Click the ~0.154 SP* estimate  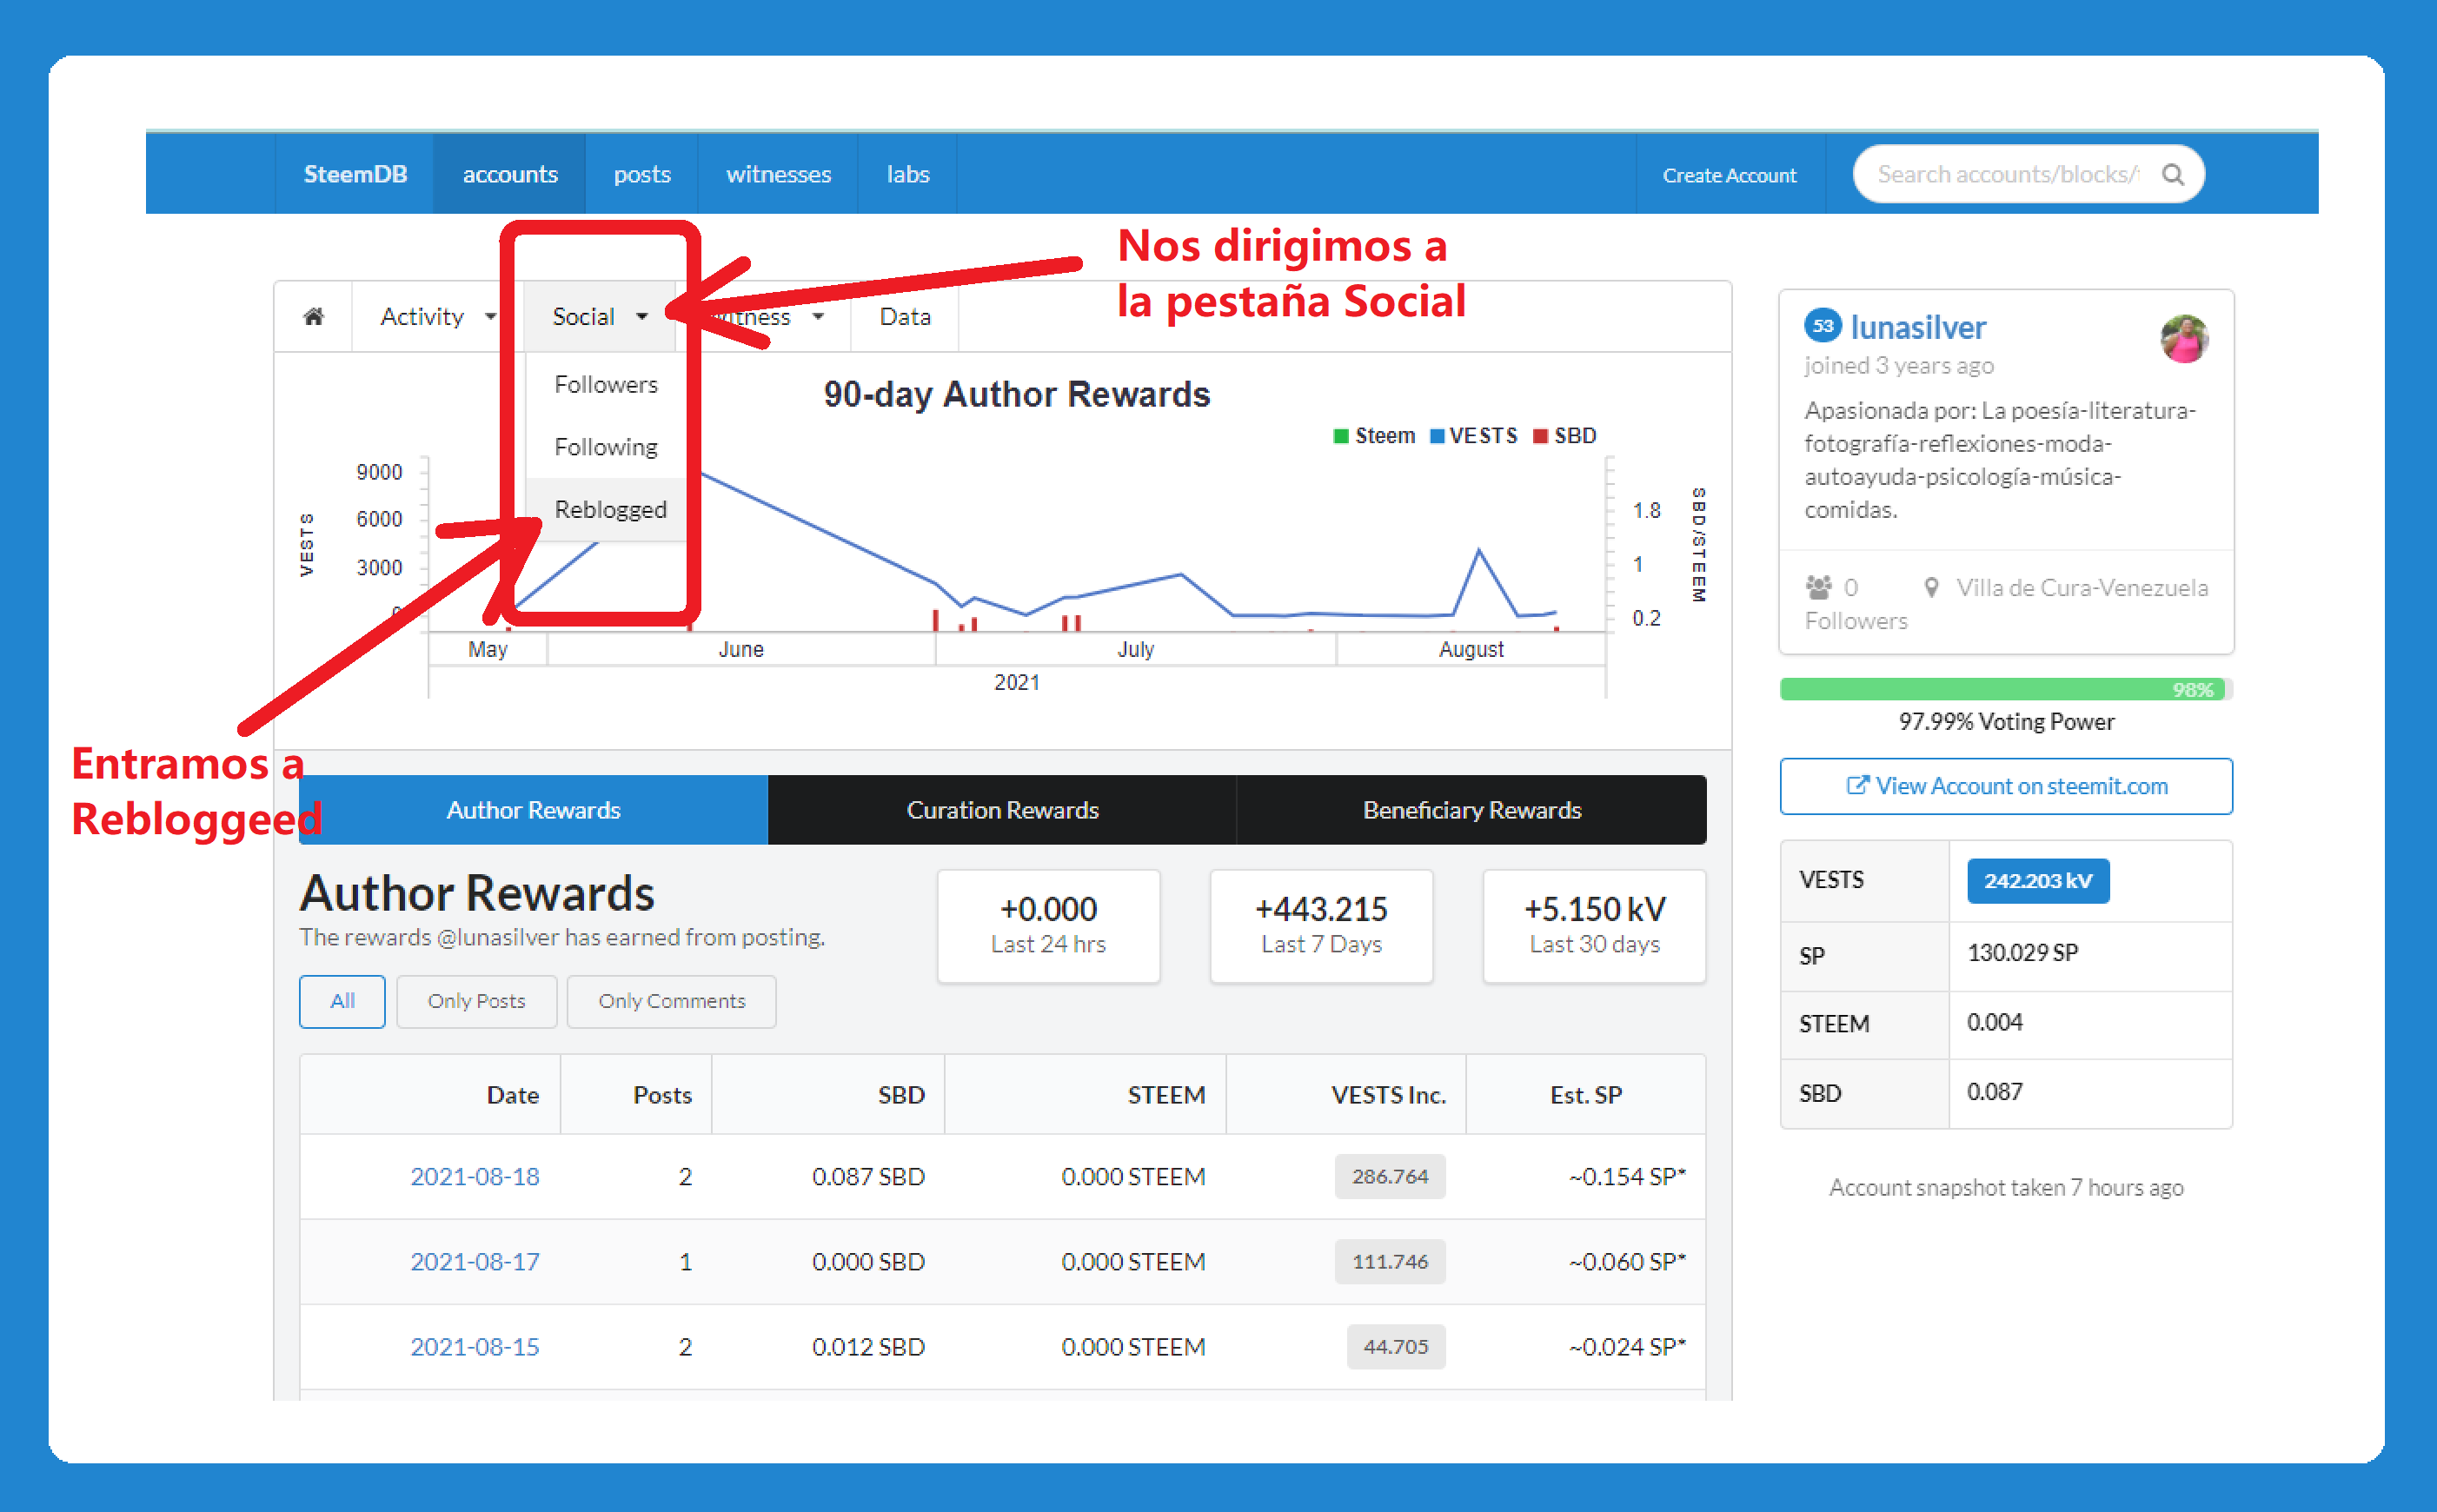1627,1177
